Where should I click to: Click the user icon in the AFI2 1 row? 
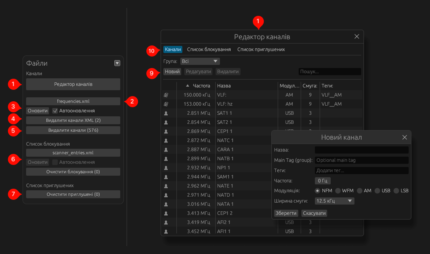166,222
